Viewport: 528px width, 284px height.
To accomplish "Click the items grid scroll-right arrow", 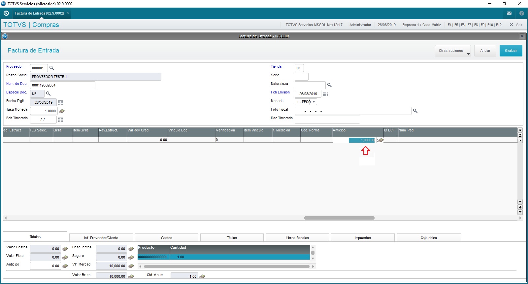I will 520,218.
